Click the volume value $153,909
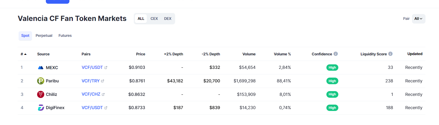The image size is (439, 125). click(x=246, y=94)
